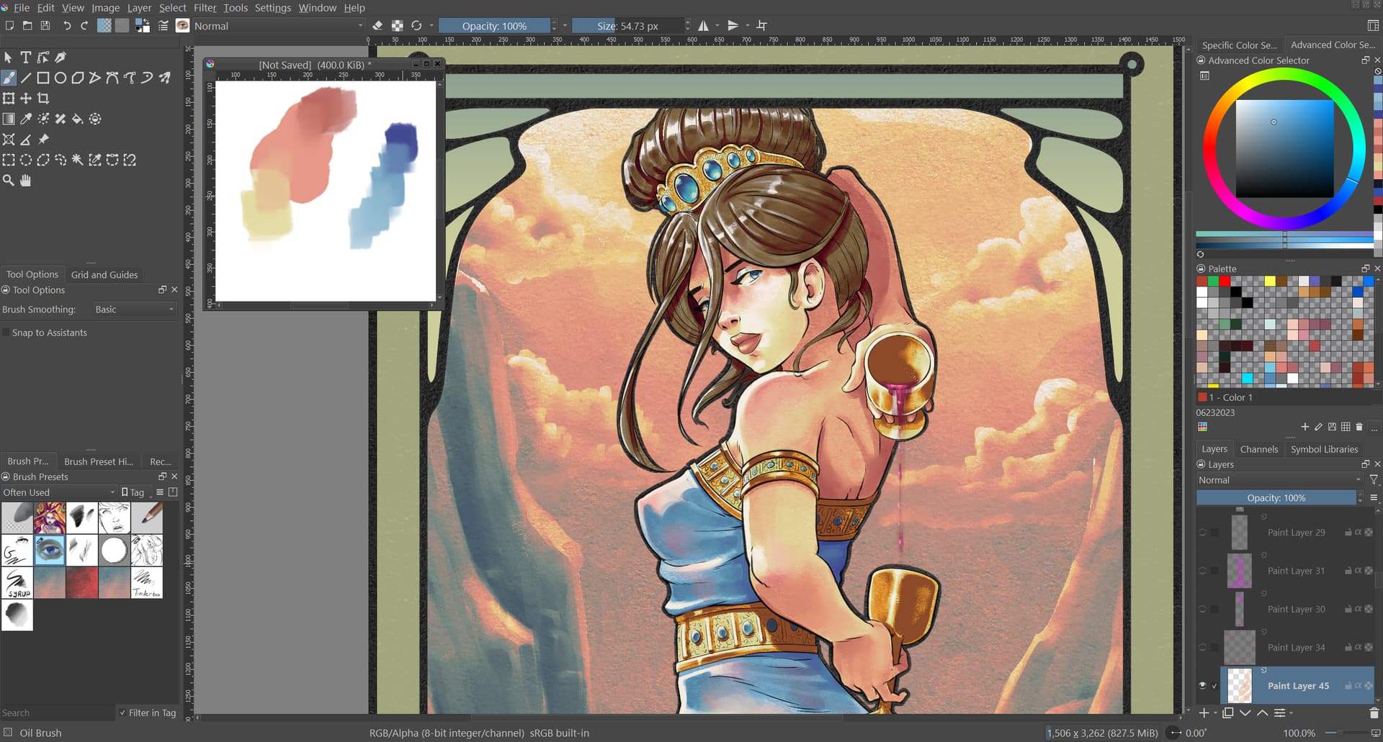Toggle eraser mode in toolbar
Viewport: 1383px width, 742px height.
(377, 26)
